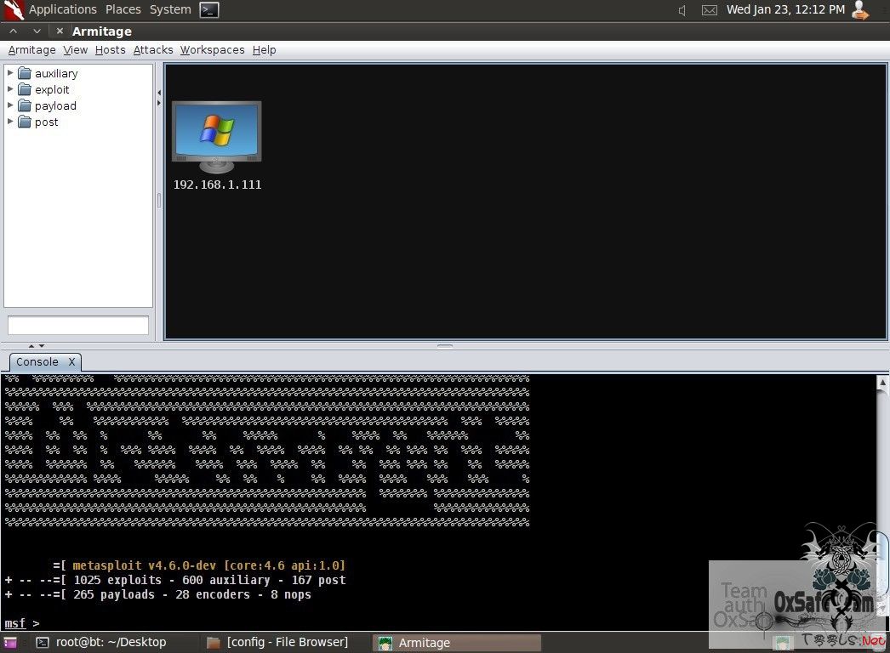Click the window roll-up arrow in titlebar
This screenshot has width=890, height=653.
14,31
